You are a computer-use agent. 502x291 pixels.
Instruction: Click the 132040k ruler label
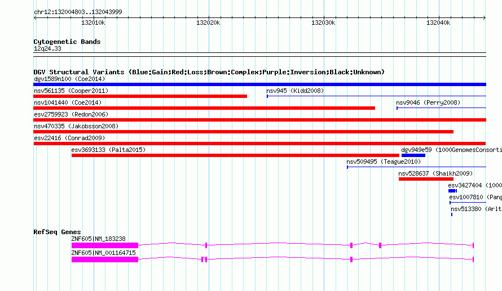pyautogui.click(x=438, y=23)
